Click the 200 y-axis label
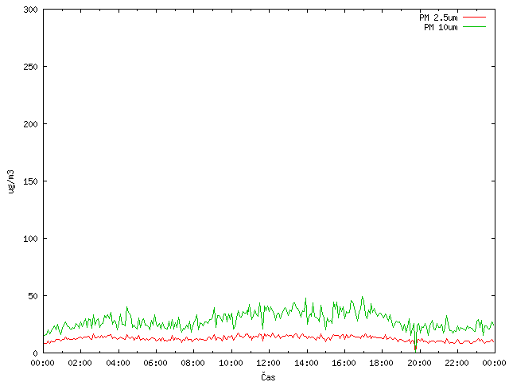509x382 pixels. tap(30, 124)
